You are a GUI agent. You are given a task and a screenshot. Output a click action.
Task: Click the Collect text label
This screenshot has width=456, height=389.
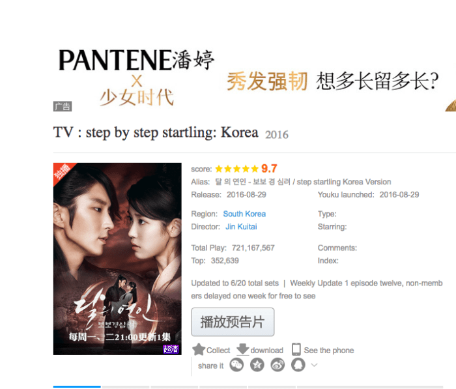coord(218,351)
